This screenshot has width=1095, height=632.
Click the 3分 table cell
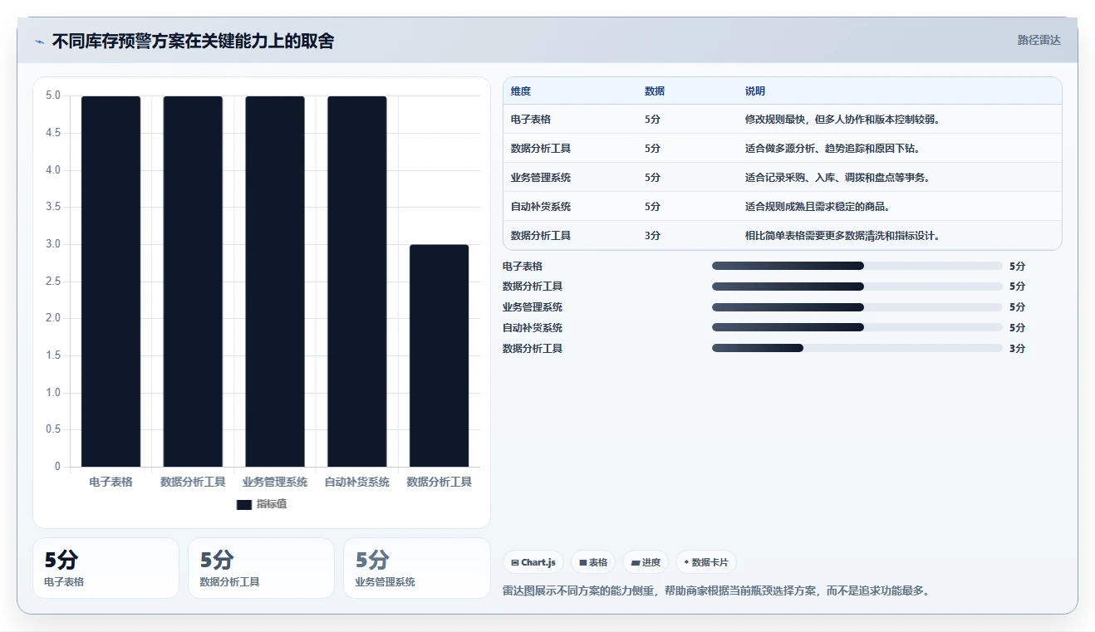[x=653, y=236]
